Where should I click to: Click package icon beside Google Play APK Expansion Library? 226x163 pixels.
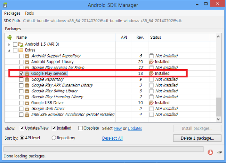coord(27,85)
